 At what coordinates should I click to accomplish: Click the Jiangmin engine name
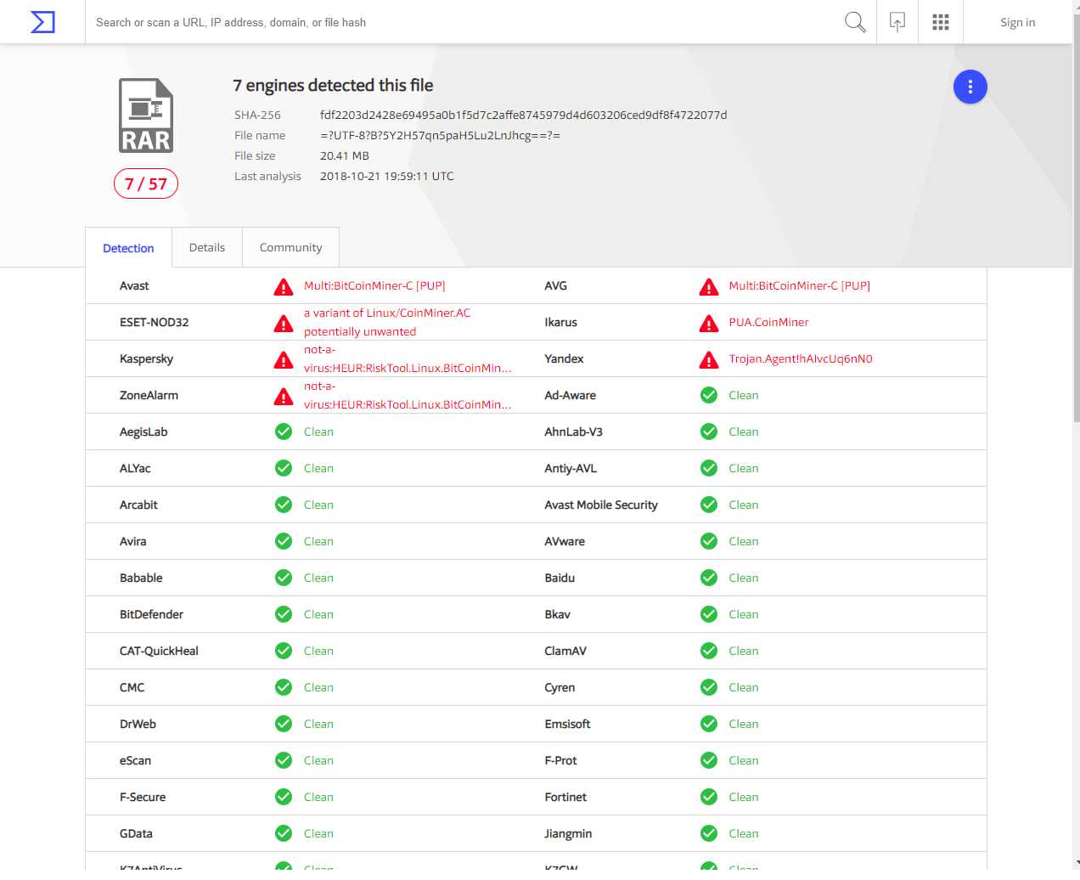(568, 833)
